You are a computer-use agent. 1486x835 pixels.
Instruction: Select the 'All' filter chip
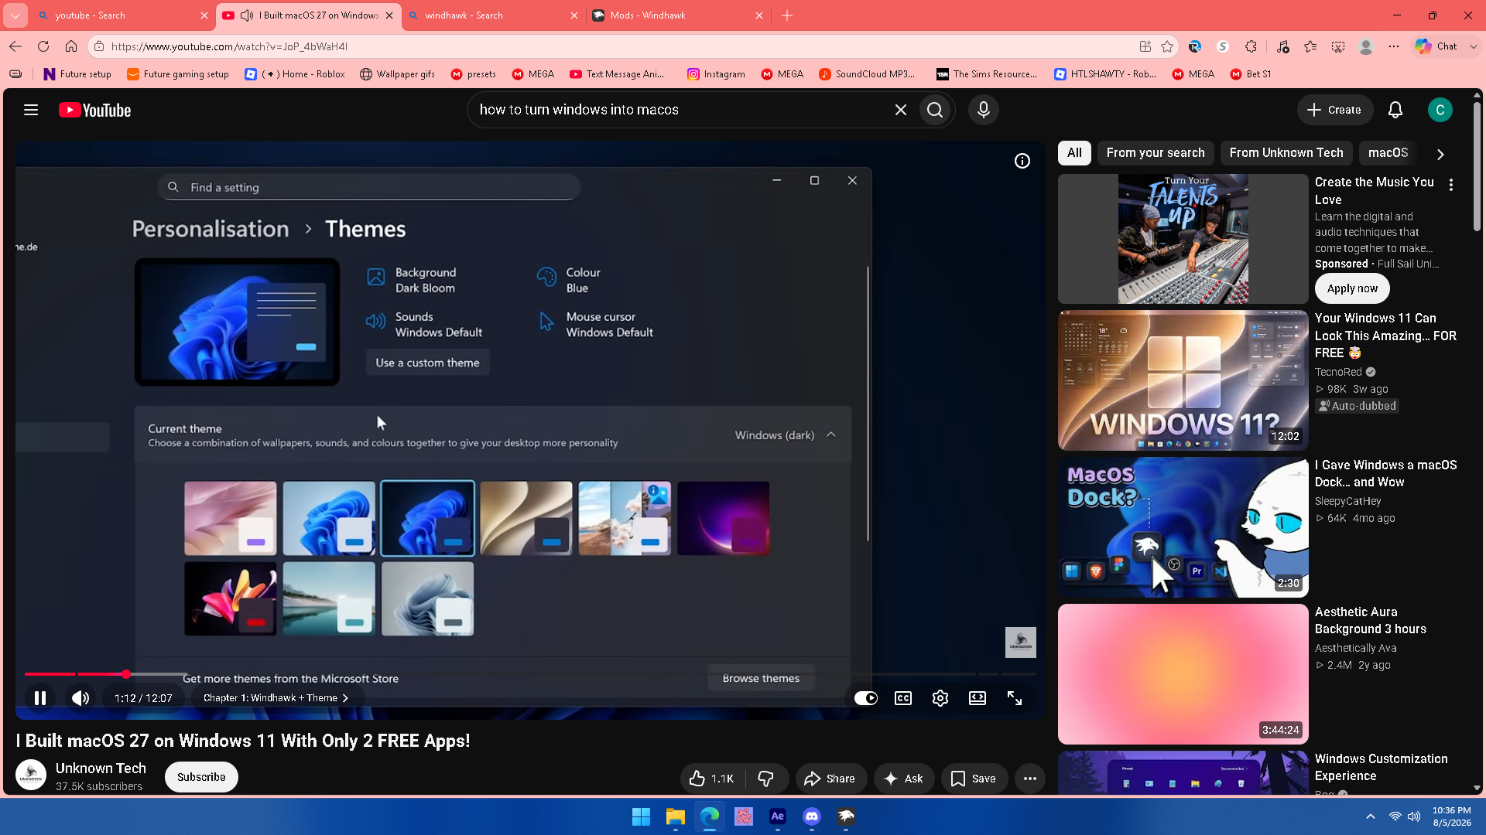pos(1074,153)
